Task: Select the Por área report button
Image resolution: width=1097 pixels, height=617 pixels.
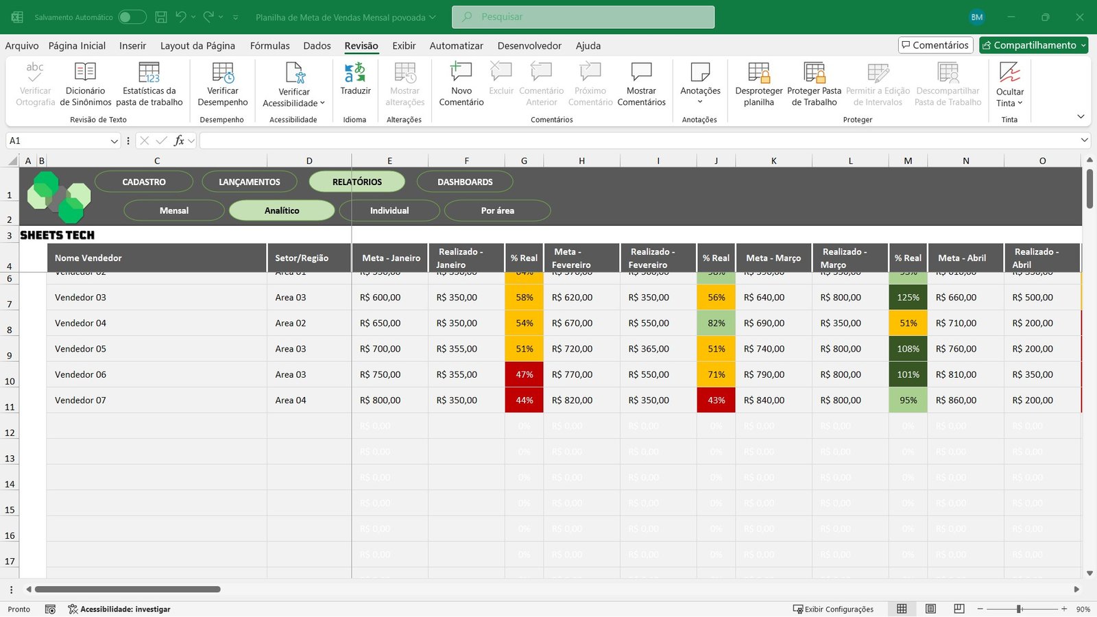Action: [497, 210]
